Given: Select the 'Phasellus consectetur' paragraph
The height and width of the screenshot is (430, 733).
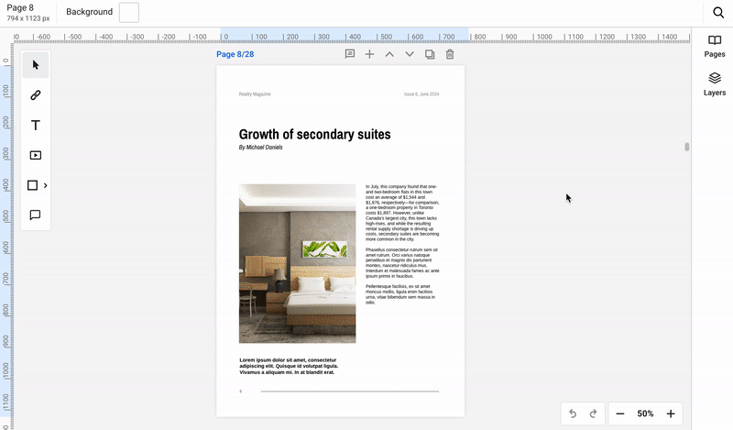Looking at the screenshot, I should coord(402,263).
